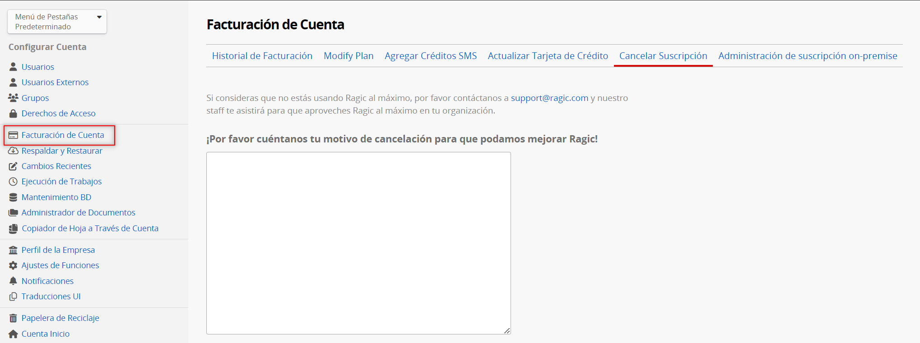Open the Modify Plan tab
This screenshot has height=343, width=920.
coord(348,56)
